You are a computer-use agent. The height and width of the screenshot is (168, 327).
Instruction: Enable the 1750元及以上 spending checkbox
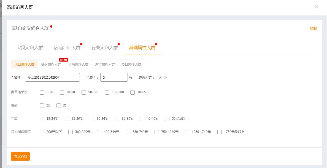point(220,132)
